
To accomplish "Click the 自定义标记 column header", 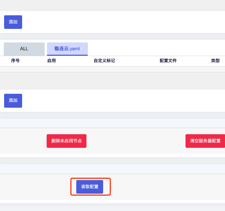I will click(x=104, y=61).
